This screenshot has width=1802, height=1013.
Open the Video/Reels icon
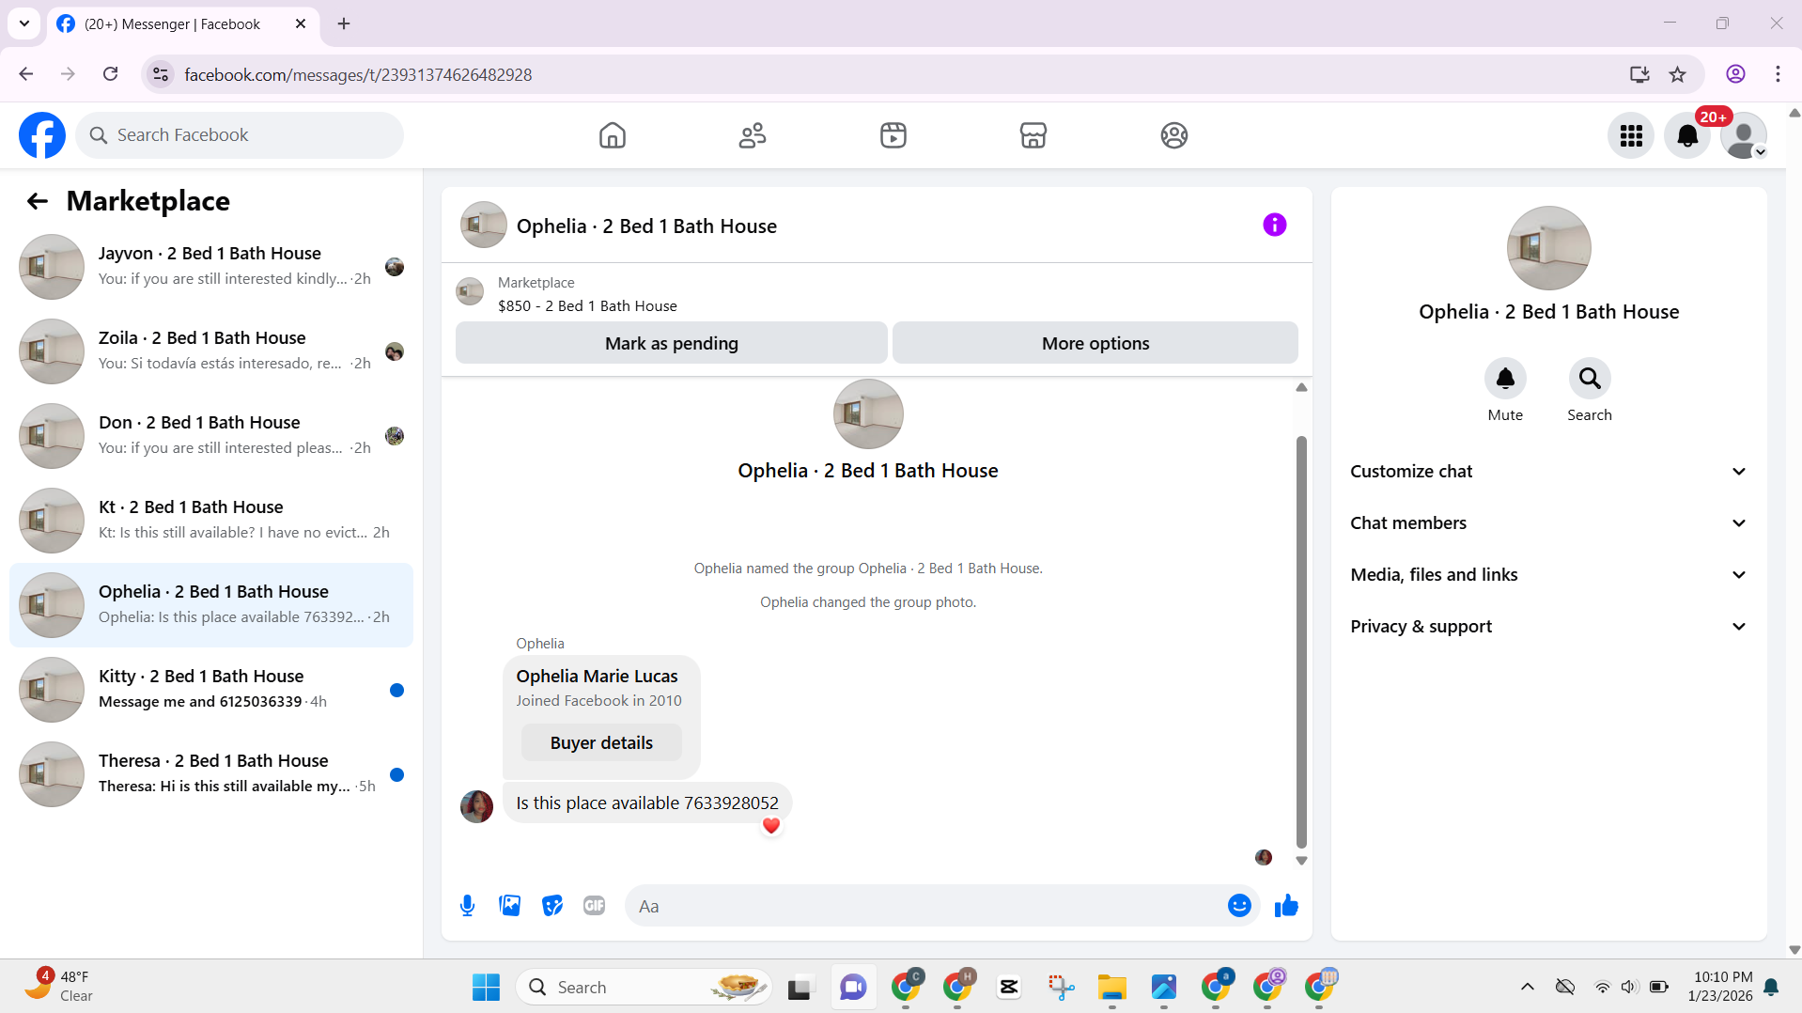coord(893,135)
